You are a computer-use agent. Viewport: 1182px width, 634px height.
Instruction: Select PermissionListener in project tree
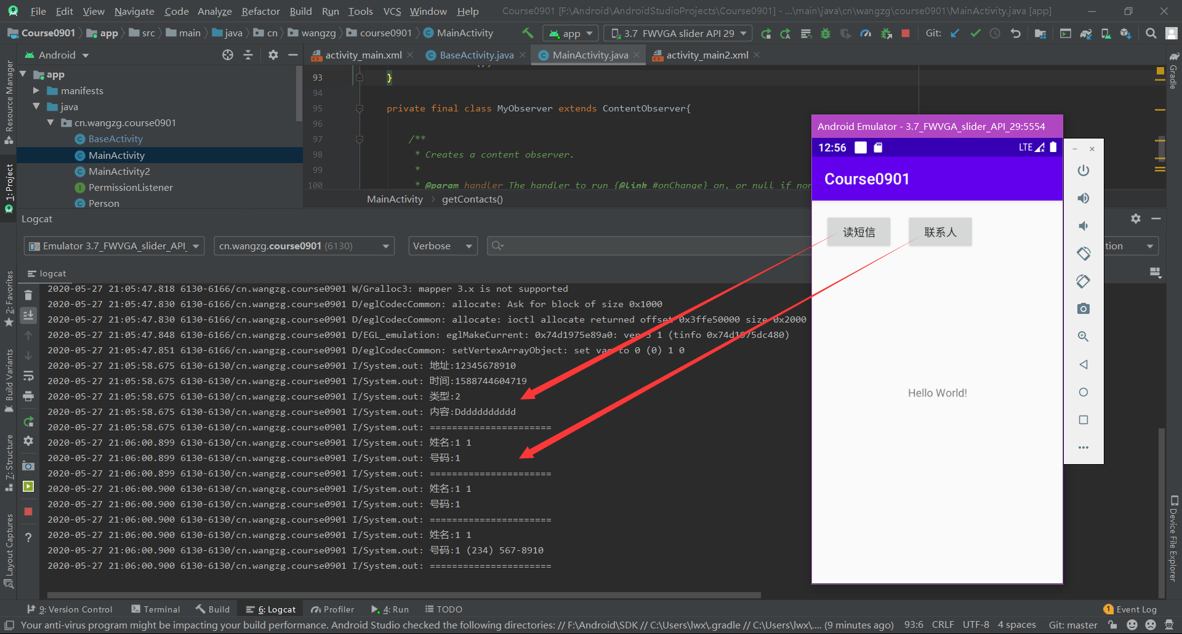click(131, 187)
